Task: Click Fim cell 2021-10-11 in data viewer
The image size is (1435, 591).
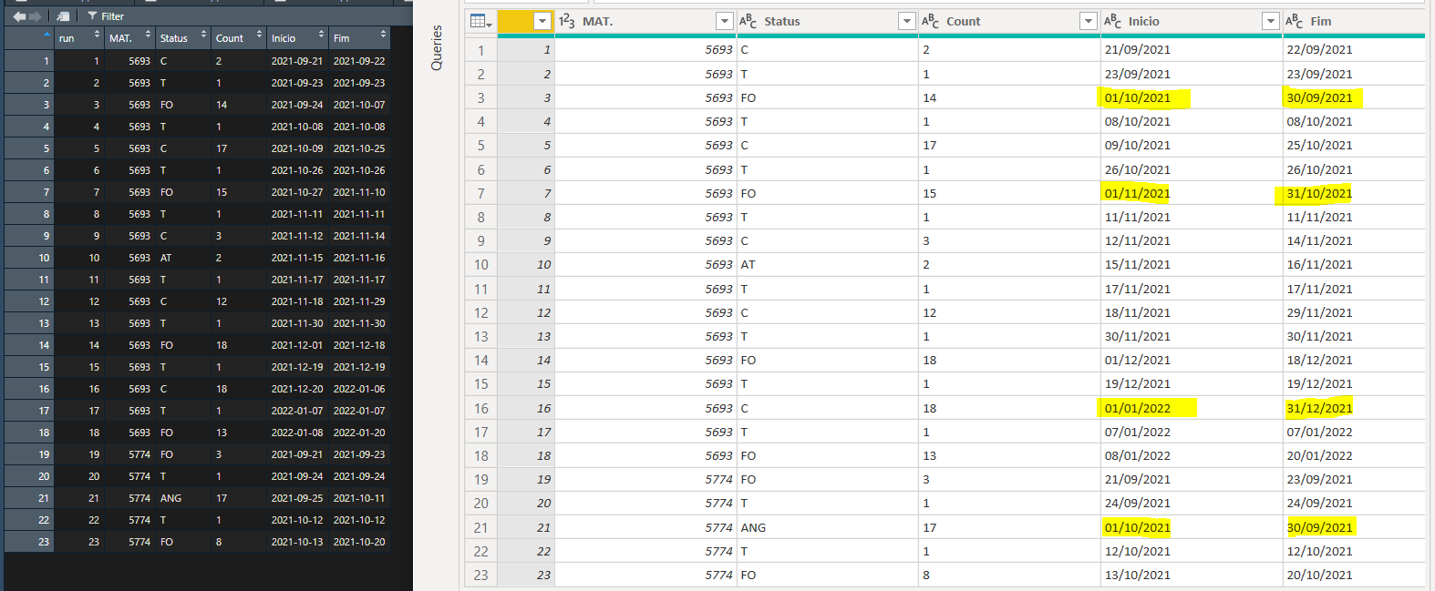Action: click(x=359, y=498)
